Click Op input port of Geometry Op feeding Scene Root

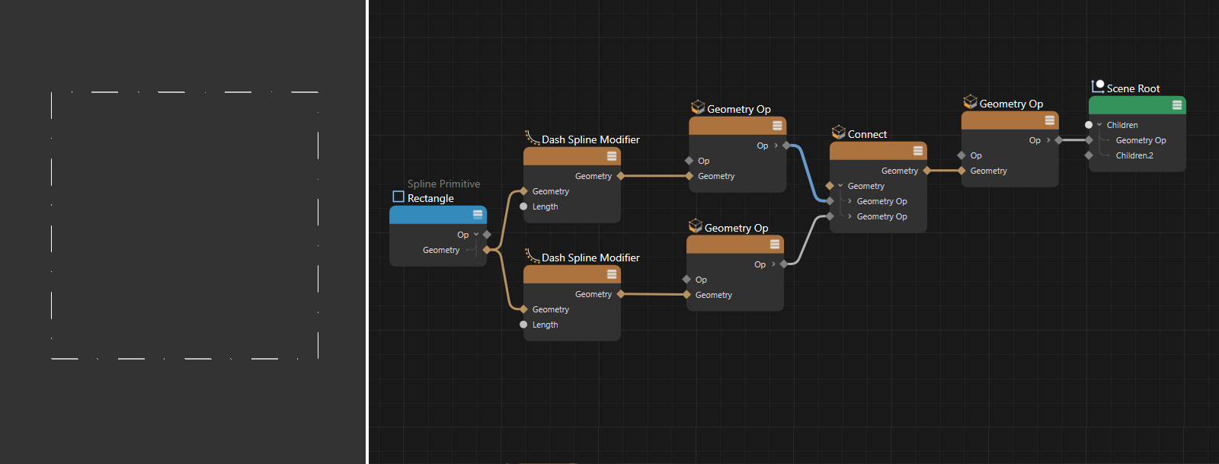[x=961, y=155]
